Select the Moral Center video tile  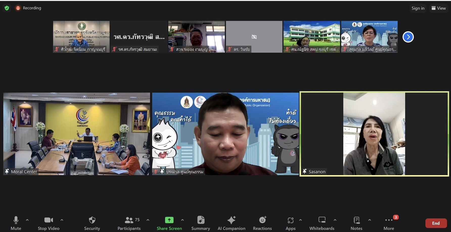pos(77,134)
